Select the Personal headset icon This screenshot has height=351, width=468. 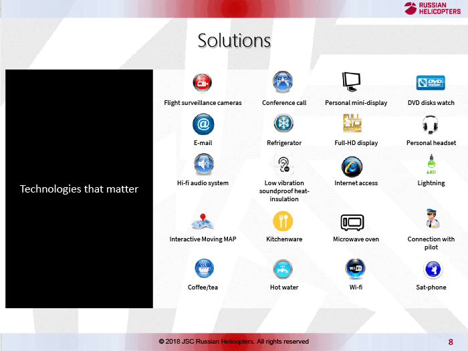click(431, 124)
